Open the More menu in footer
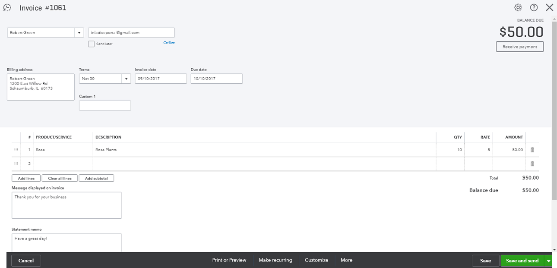The width and height of the screenshot is (557, 268). click(346, 260)
